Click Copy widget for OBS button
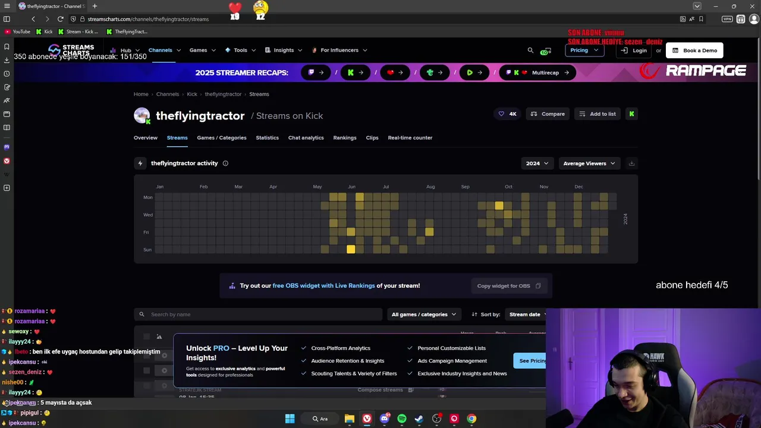The height and width of the screenshot is (428, 761). click(x=509, y=285)
